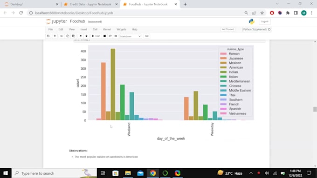The image size is (317, 178).
Task: Restart the kernel circular arrow icon
Action: point(110,36)
